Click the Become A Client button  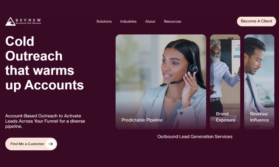pos(256,21)
